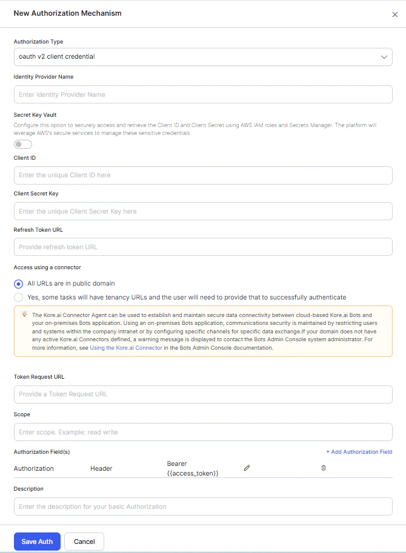
Task: Focus the Identity Provider Name field
Action: tap(203, 94)
